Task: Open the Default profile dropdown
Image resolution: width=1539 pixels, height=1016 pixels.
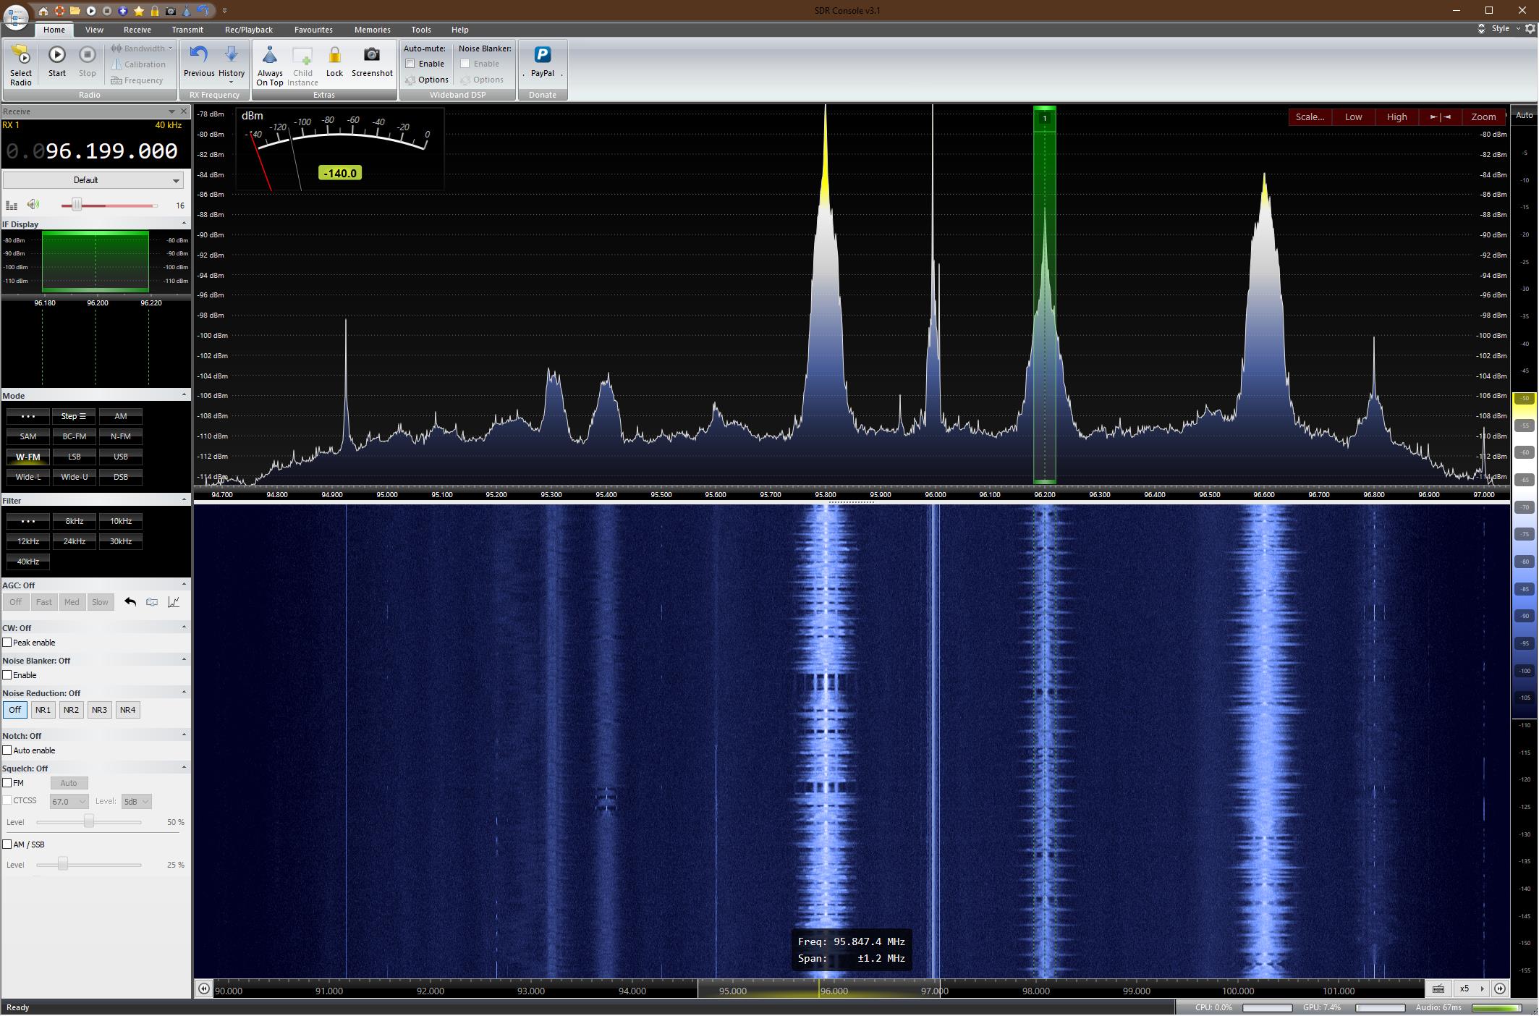Action: 93,180
